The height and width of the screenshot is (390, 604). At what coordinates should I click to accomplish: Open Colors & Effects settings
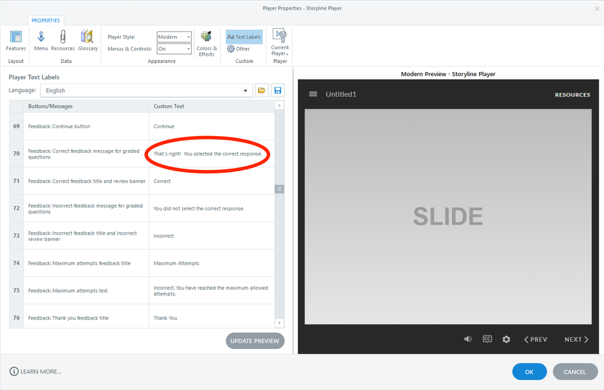point(206,44)
